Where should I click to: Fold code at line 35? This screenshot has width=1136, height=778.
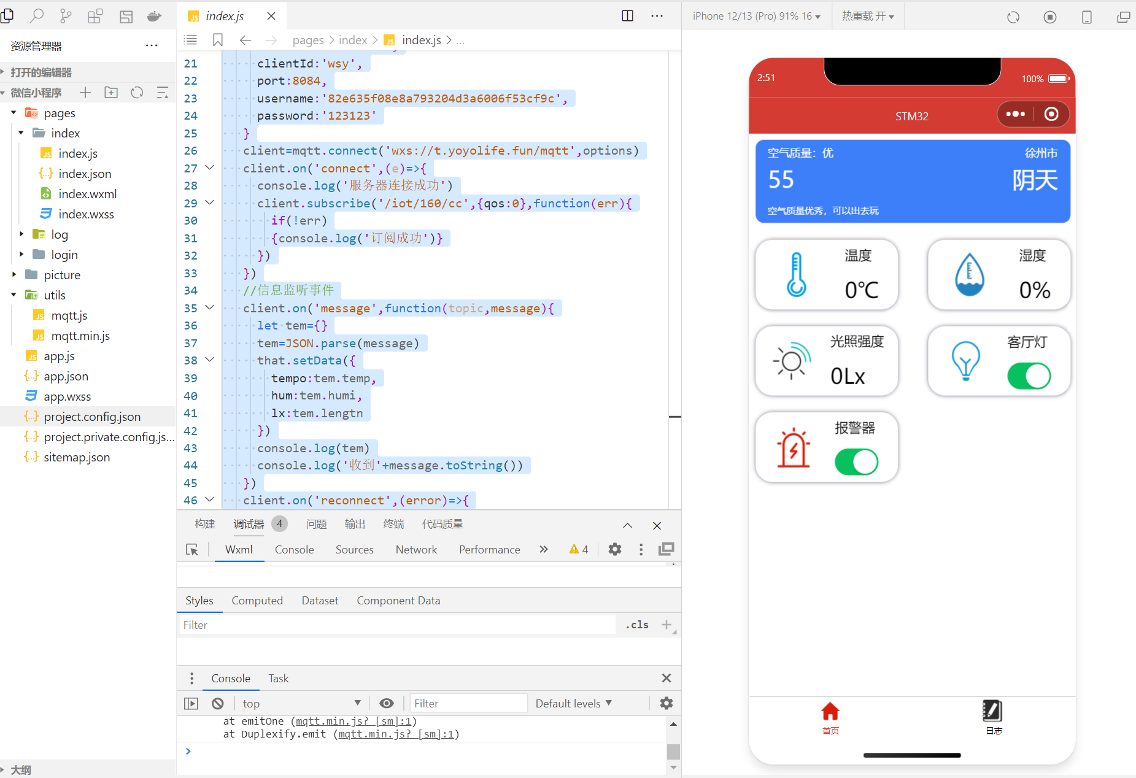pyautogui.click(x=210, y=307)
